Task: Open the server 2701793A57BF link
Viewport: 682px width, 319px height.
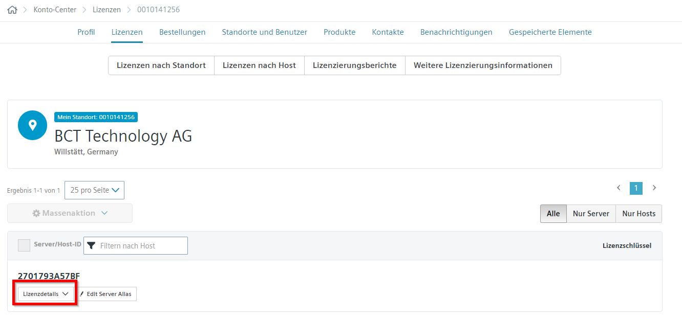Action: coord(49,275)
